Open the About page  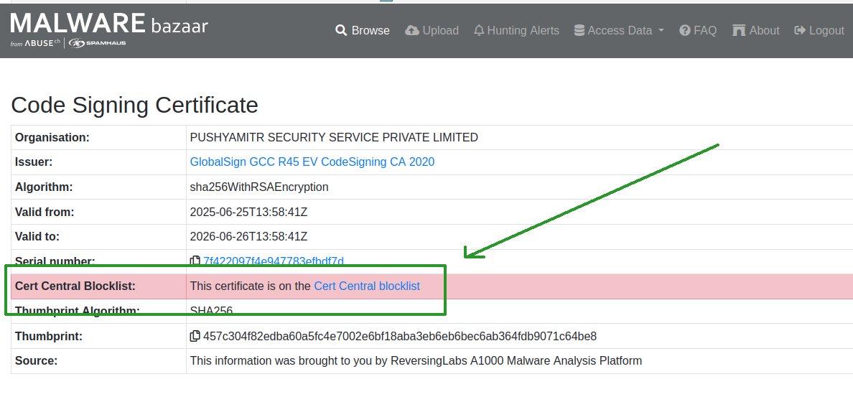click(x=756, y=30)
